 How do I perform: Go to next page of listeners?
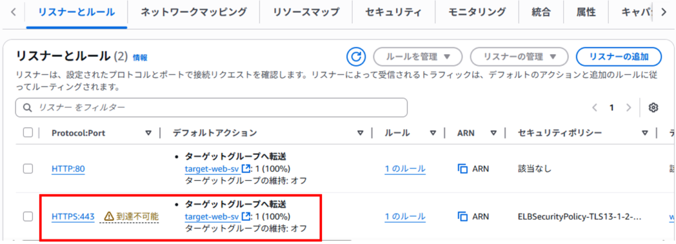pyautogui.click(x=628, y=107)
